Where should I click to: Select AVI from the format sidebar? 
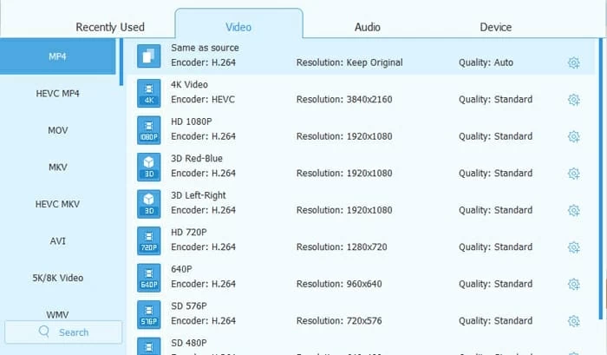click(x=58, y=240)
